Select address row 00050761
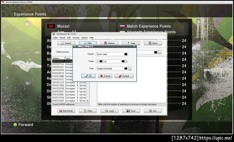The height and width of the screenshot is (142, 234). [x=62, y=64]
